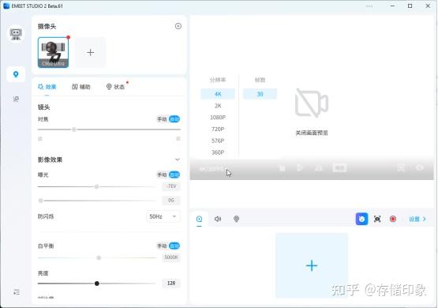The width and height of the screenshot is (438, 308).
Task: Switch to the 状态 tab
Action: click(x=116, y=87)
